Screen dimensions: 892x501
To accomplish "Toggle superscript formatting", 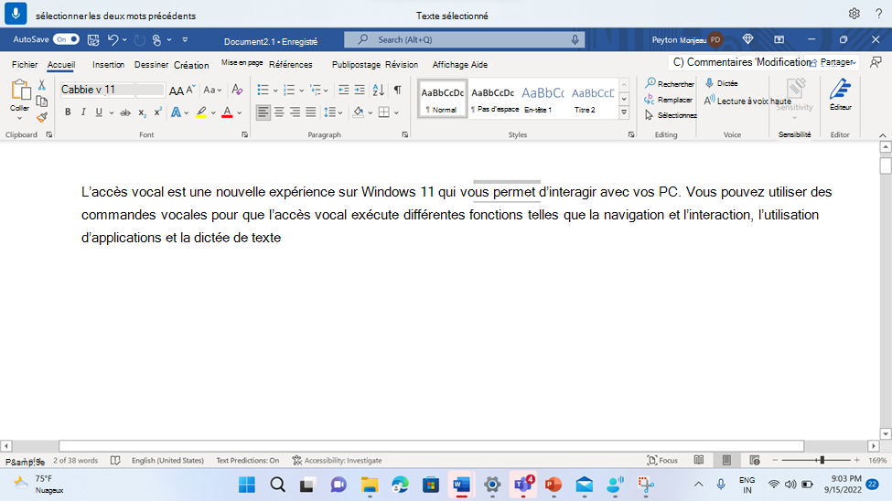I will tap(157, 112).
